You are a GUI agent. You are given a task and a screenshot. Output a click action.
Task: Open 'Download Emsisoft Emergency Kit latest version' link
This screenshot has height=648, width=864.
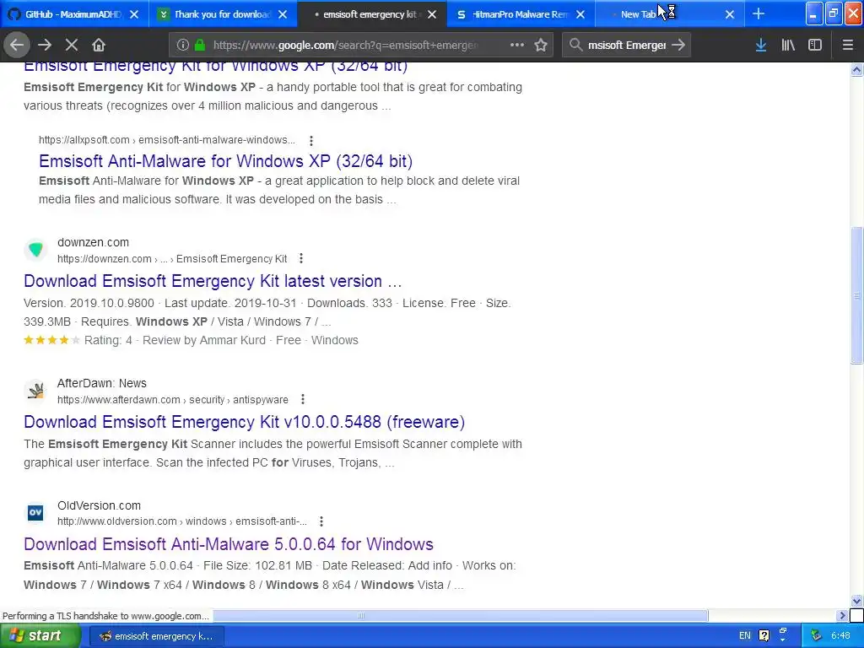point(213,281)
